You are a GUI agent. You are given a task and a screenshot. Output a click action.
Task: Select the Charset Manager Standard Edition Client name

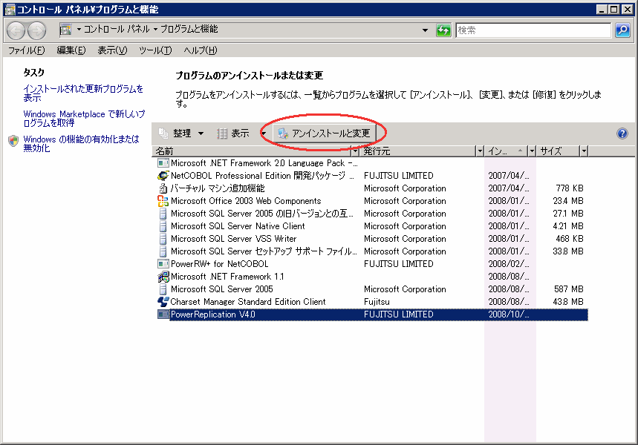click(x=248, y=302)
